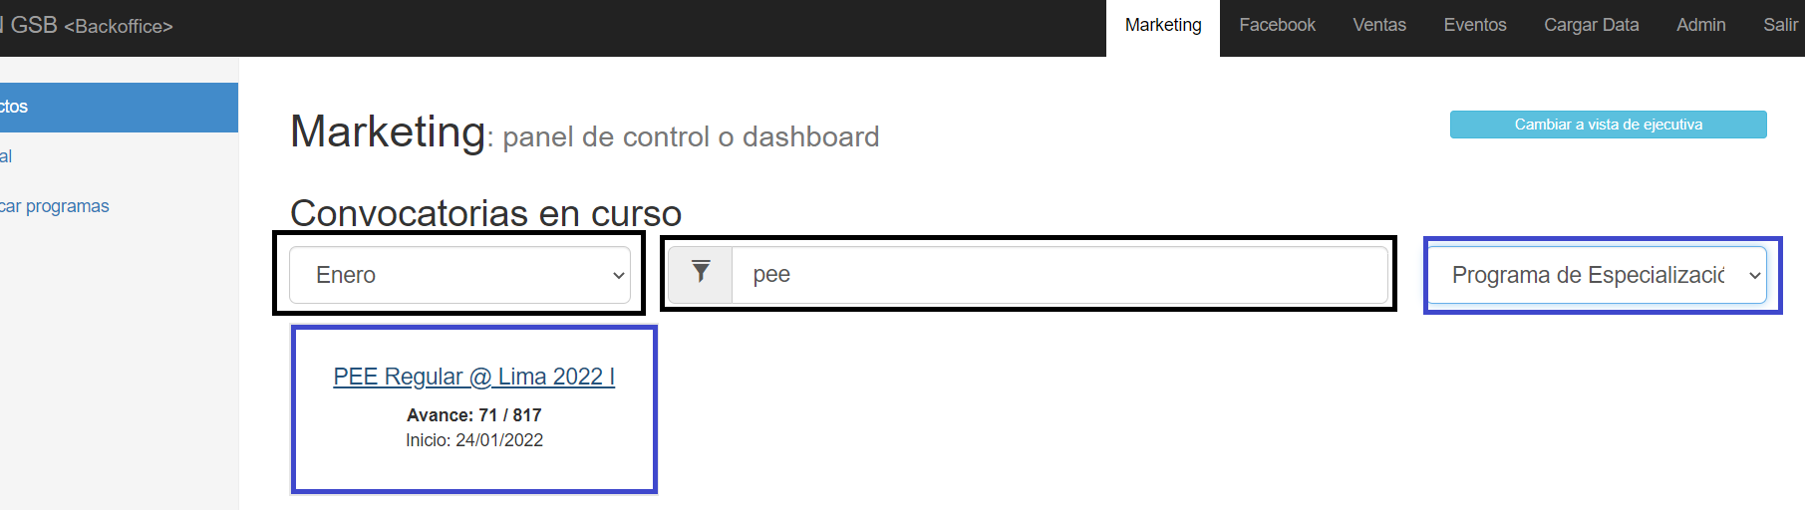Image resolution: width=1805 pixels, height=510 pixels.
Task: Select the highlighted blue sidebar item
Action: [119, 107]
